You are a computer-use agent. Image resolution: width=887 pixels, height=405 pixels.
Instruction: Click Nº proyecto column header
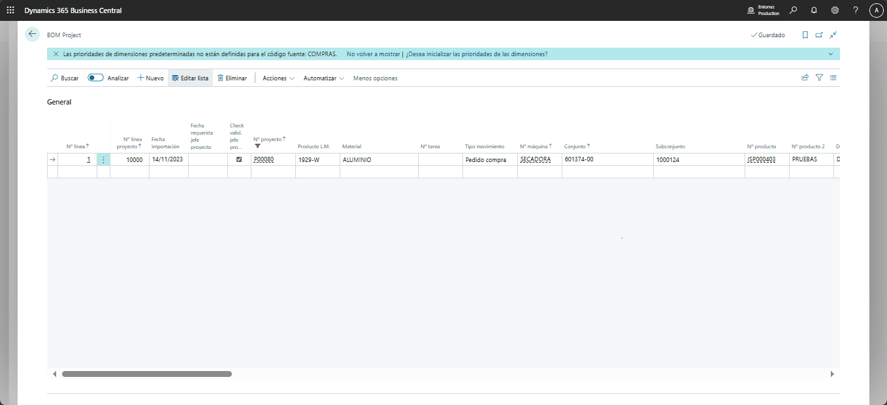coord(270,139)
